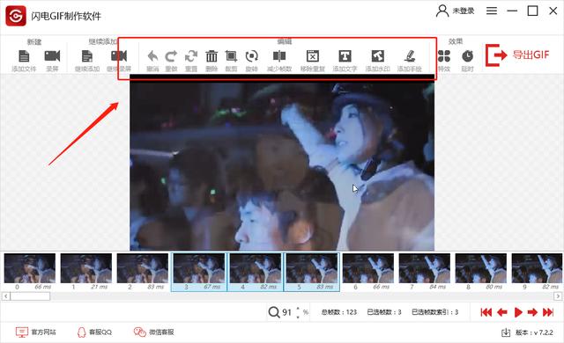This screenshot has height=343, width=564.
Task: Open the Add Text (T) tool
Action: [x=345, y=56]
